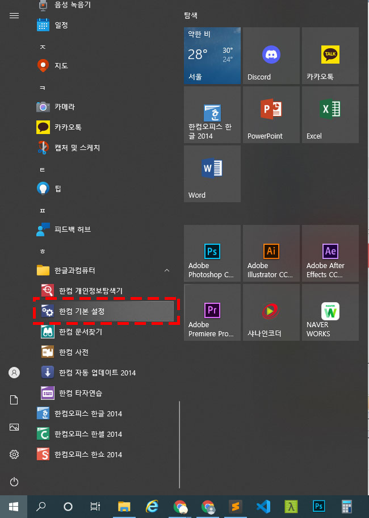Open the Power options button

pyautogui.click(x=14, y=482)
